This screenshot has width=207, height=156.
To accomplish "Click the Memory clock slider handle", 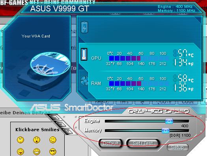I will tap(166, 130).
